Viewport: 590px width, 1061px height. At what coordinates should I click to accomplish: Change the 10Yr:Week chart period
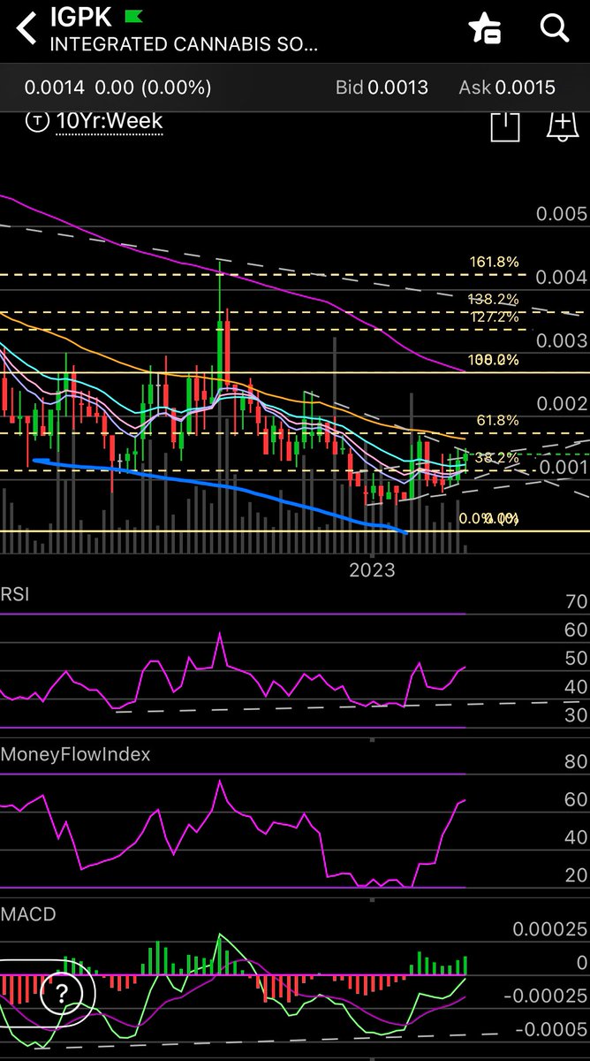pyautogui.click(x=110, y=121)
